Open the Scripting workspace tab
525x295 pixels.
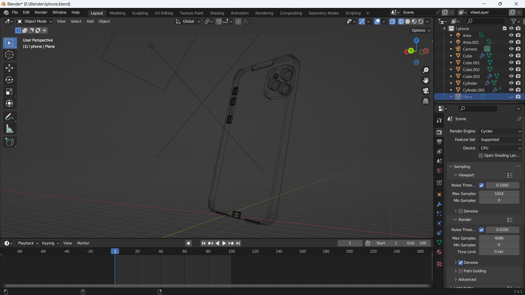(x=353, y=13)
